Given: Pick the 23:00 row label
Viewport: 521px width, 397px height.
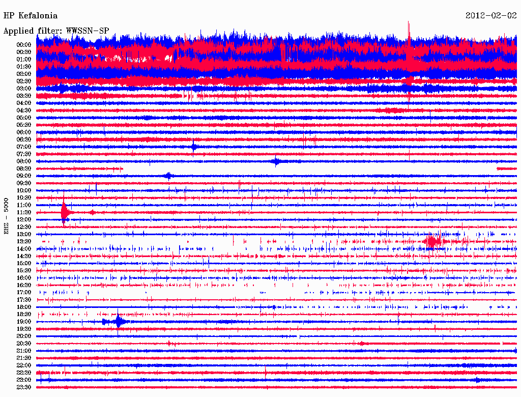Looking at the screenshot, I should pyautogui.click(x=23, y=380).
